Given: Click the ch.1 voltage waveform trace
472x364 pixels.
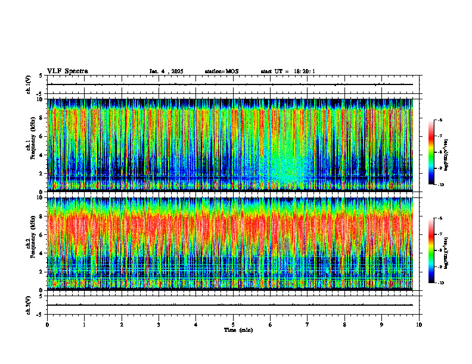Looking at the screenshot, I should pos(230,84).
